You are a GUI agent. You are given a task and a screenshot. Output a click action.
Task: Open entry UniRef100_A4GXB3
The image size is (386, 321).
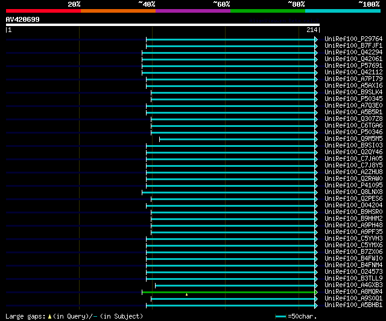pos(353,285)
